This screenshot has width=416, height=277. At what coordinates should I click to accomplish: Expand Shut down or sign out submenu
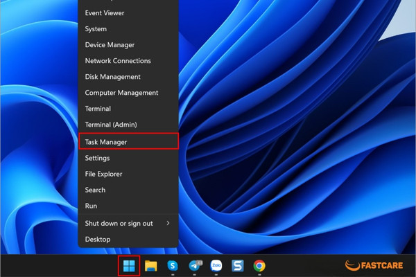pyautogui.click(x=128, y=223)
